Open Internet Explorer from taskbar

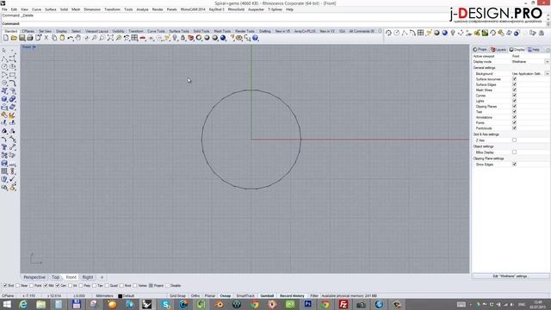click(23, 304)
